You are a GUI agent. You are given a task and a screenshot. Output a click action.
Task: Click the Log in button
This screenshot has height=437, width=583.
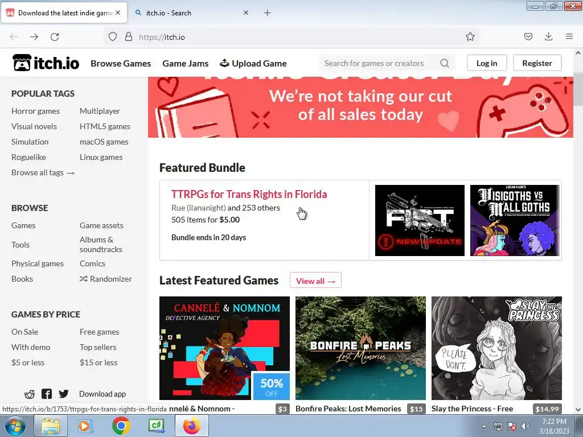tap(487, 63)
